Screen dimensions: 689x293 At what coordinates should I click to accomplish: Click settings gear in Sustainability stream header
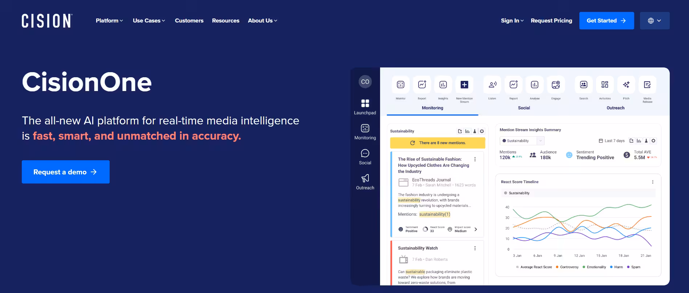tap(482, 131)
